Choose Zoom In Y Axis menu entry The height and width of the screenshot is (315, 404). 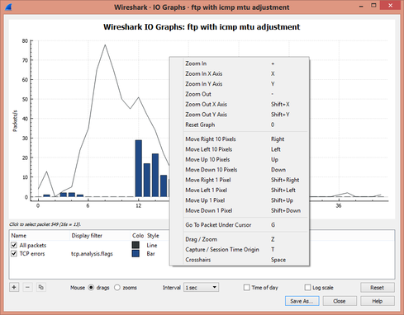pyautogui.click(x=239, y=84)
